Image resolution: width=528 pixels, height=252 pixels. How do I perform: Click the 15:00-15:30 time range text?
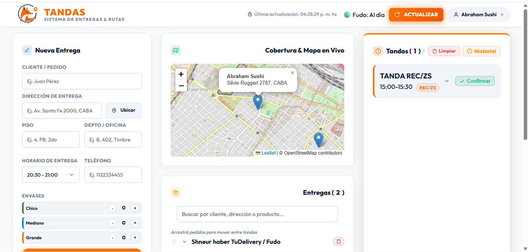pos(396,87)
